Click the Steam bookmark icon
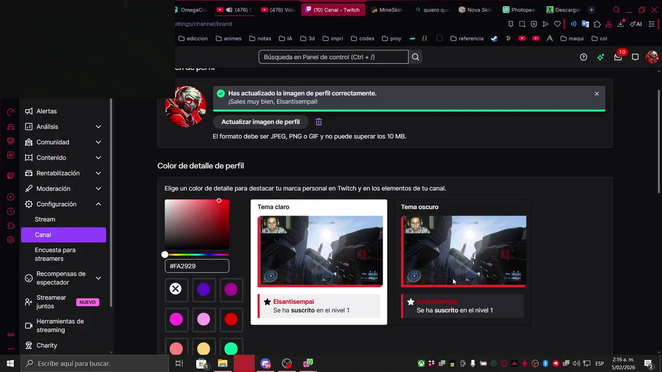The height and width of the screenshot is (372, 662). [494, 38]
